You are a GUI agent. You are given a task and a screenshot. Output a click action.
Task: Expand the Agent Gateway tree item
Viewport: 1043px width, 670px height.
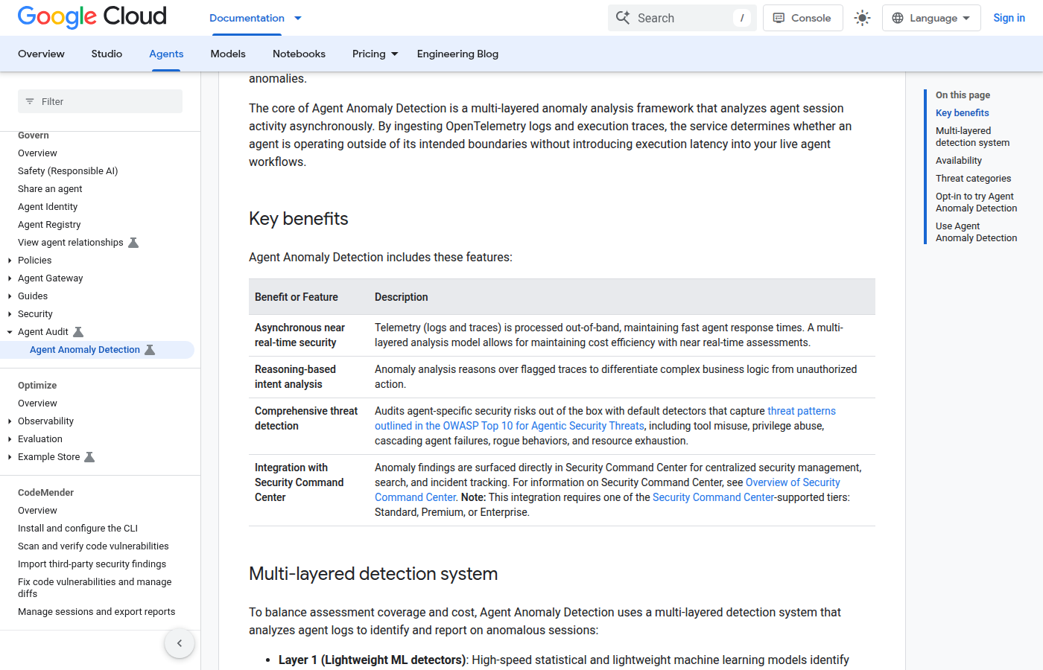point(10,278)
